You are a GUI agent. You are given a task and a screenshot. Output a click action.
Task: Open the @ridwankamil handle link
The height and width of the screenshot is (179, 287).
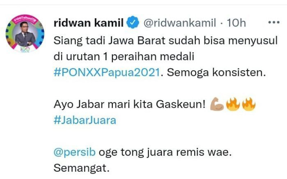(180, 23)
